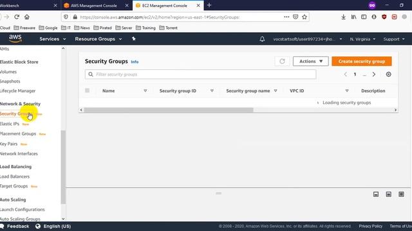Sort by Name column arrow
Image resolution: width=412 pixels, height=231 pixels.
tap(145, 90)
